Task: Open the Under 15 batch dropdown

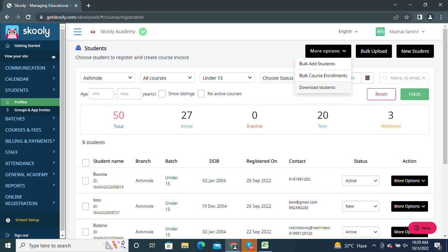Action: (227, 78)
